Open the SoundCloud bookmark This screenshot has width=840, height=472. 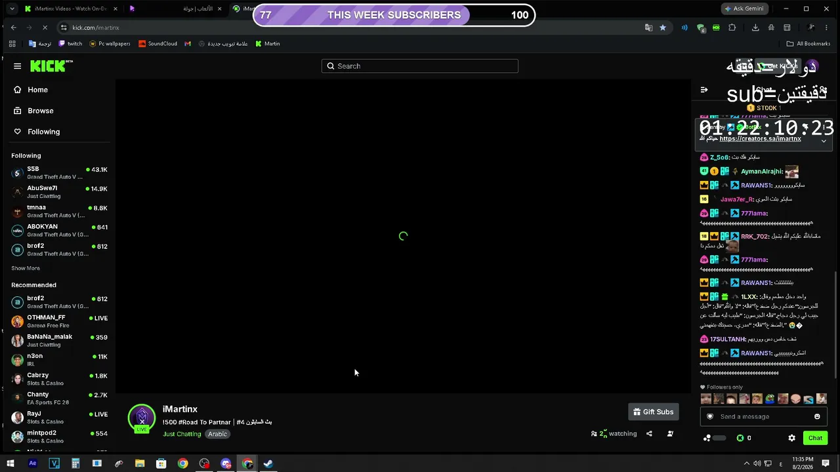(158, 44)
